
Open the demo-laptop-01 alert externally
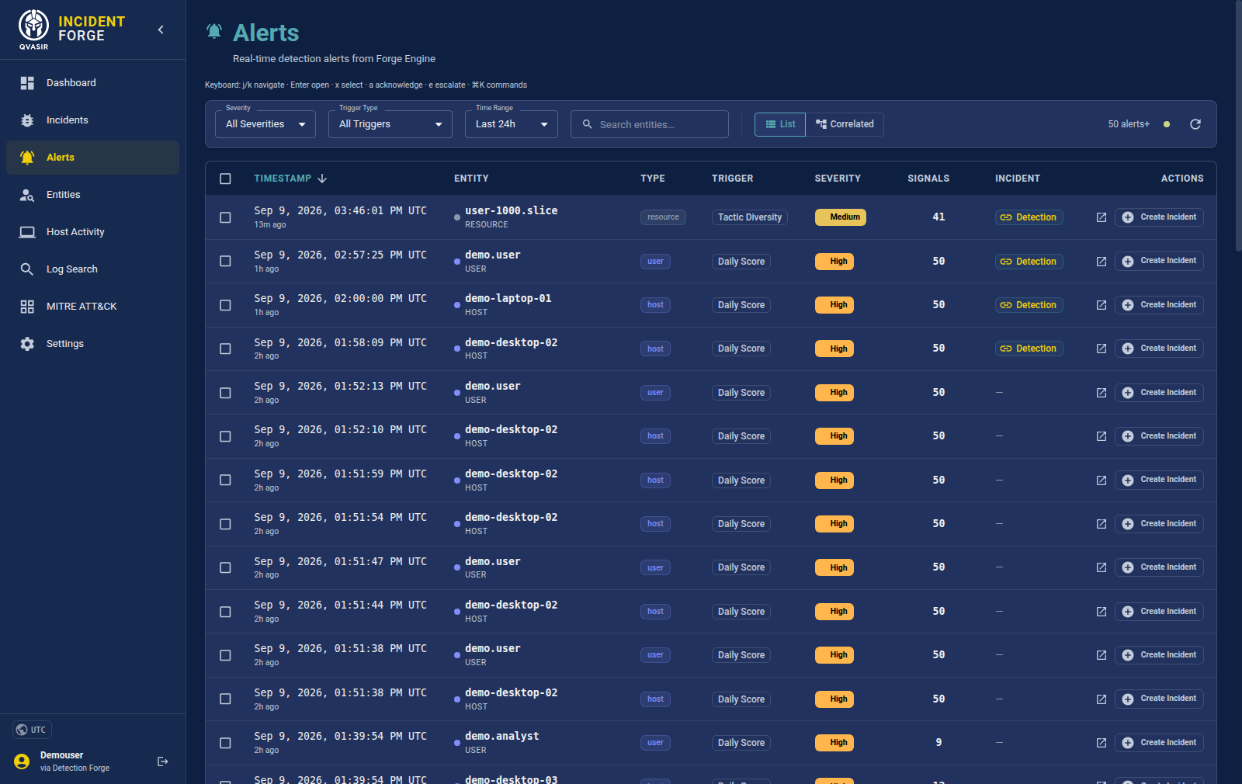point(1101,305)
